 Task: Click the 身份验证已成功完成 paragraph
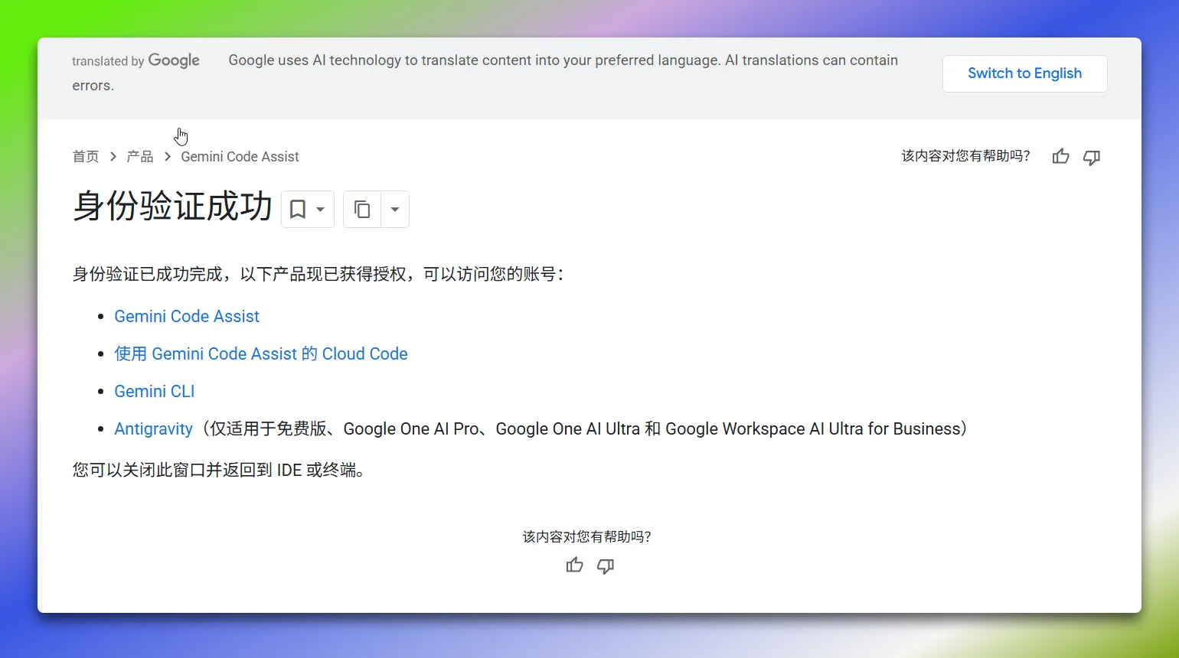pos(318,274)
